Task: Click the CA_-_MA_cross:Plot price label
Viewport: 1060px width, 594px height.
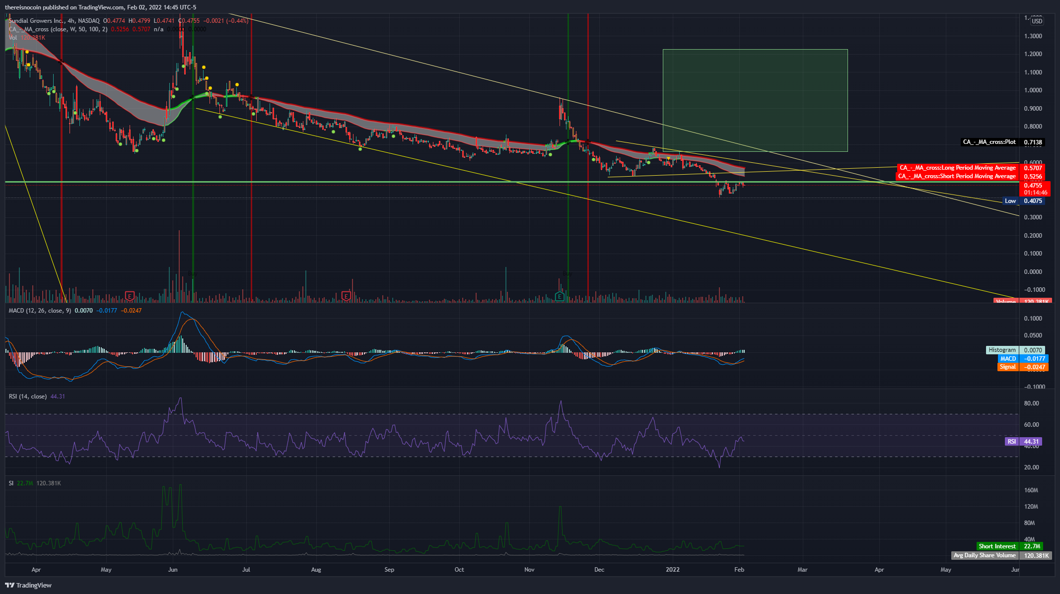Action: tap(1002, 142)
